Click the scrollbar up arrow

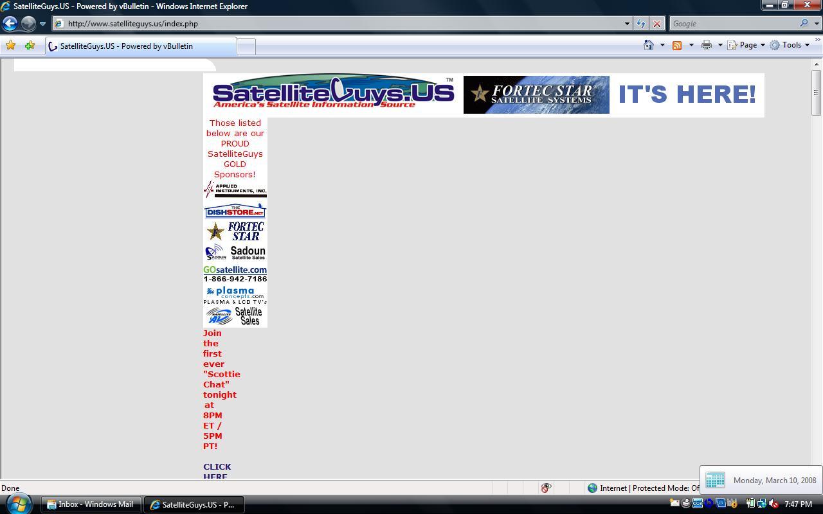817,64
